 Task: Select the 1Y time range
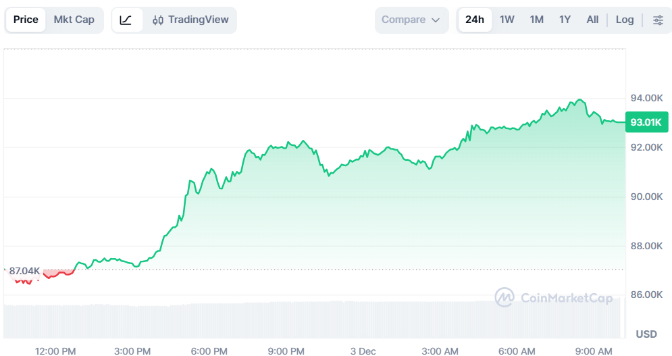tap(565, 20)
